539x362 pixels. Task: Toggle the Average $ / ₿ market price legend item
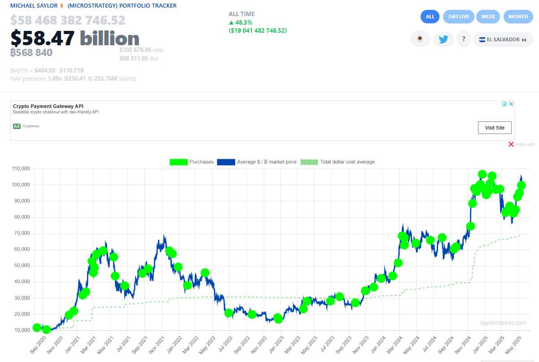[x=256, y=162]
